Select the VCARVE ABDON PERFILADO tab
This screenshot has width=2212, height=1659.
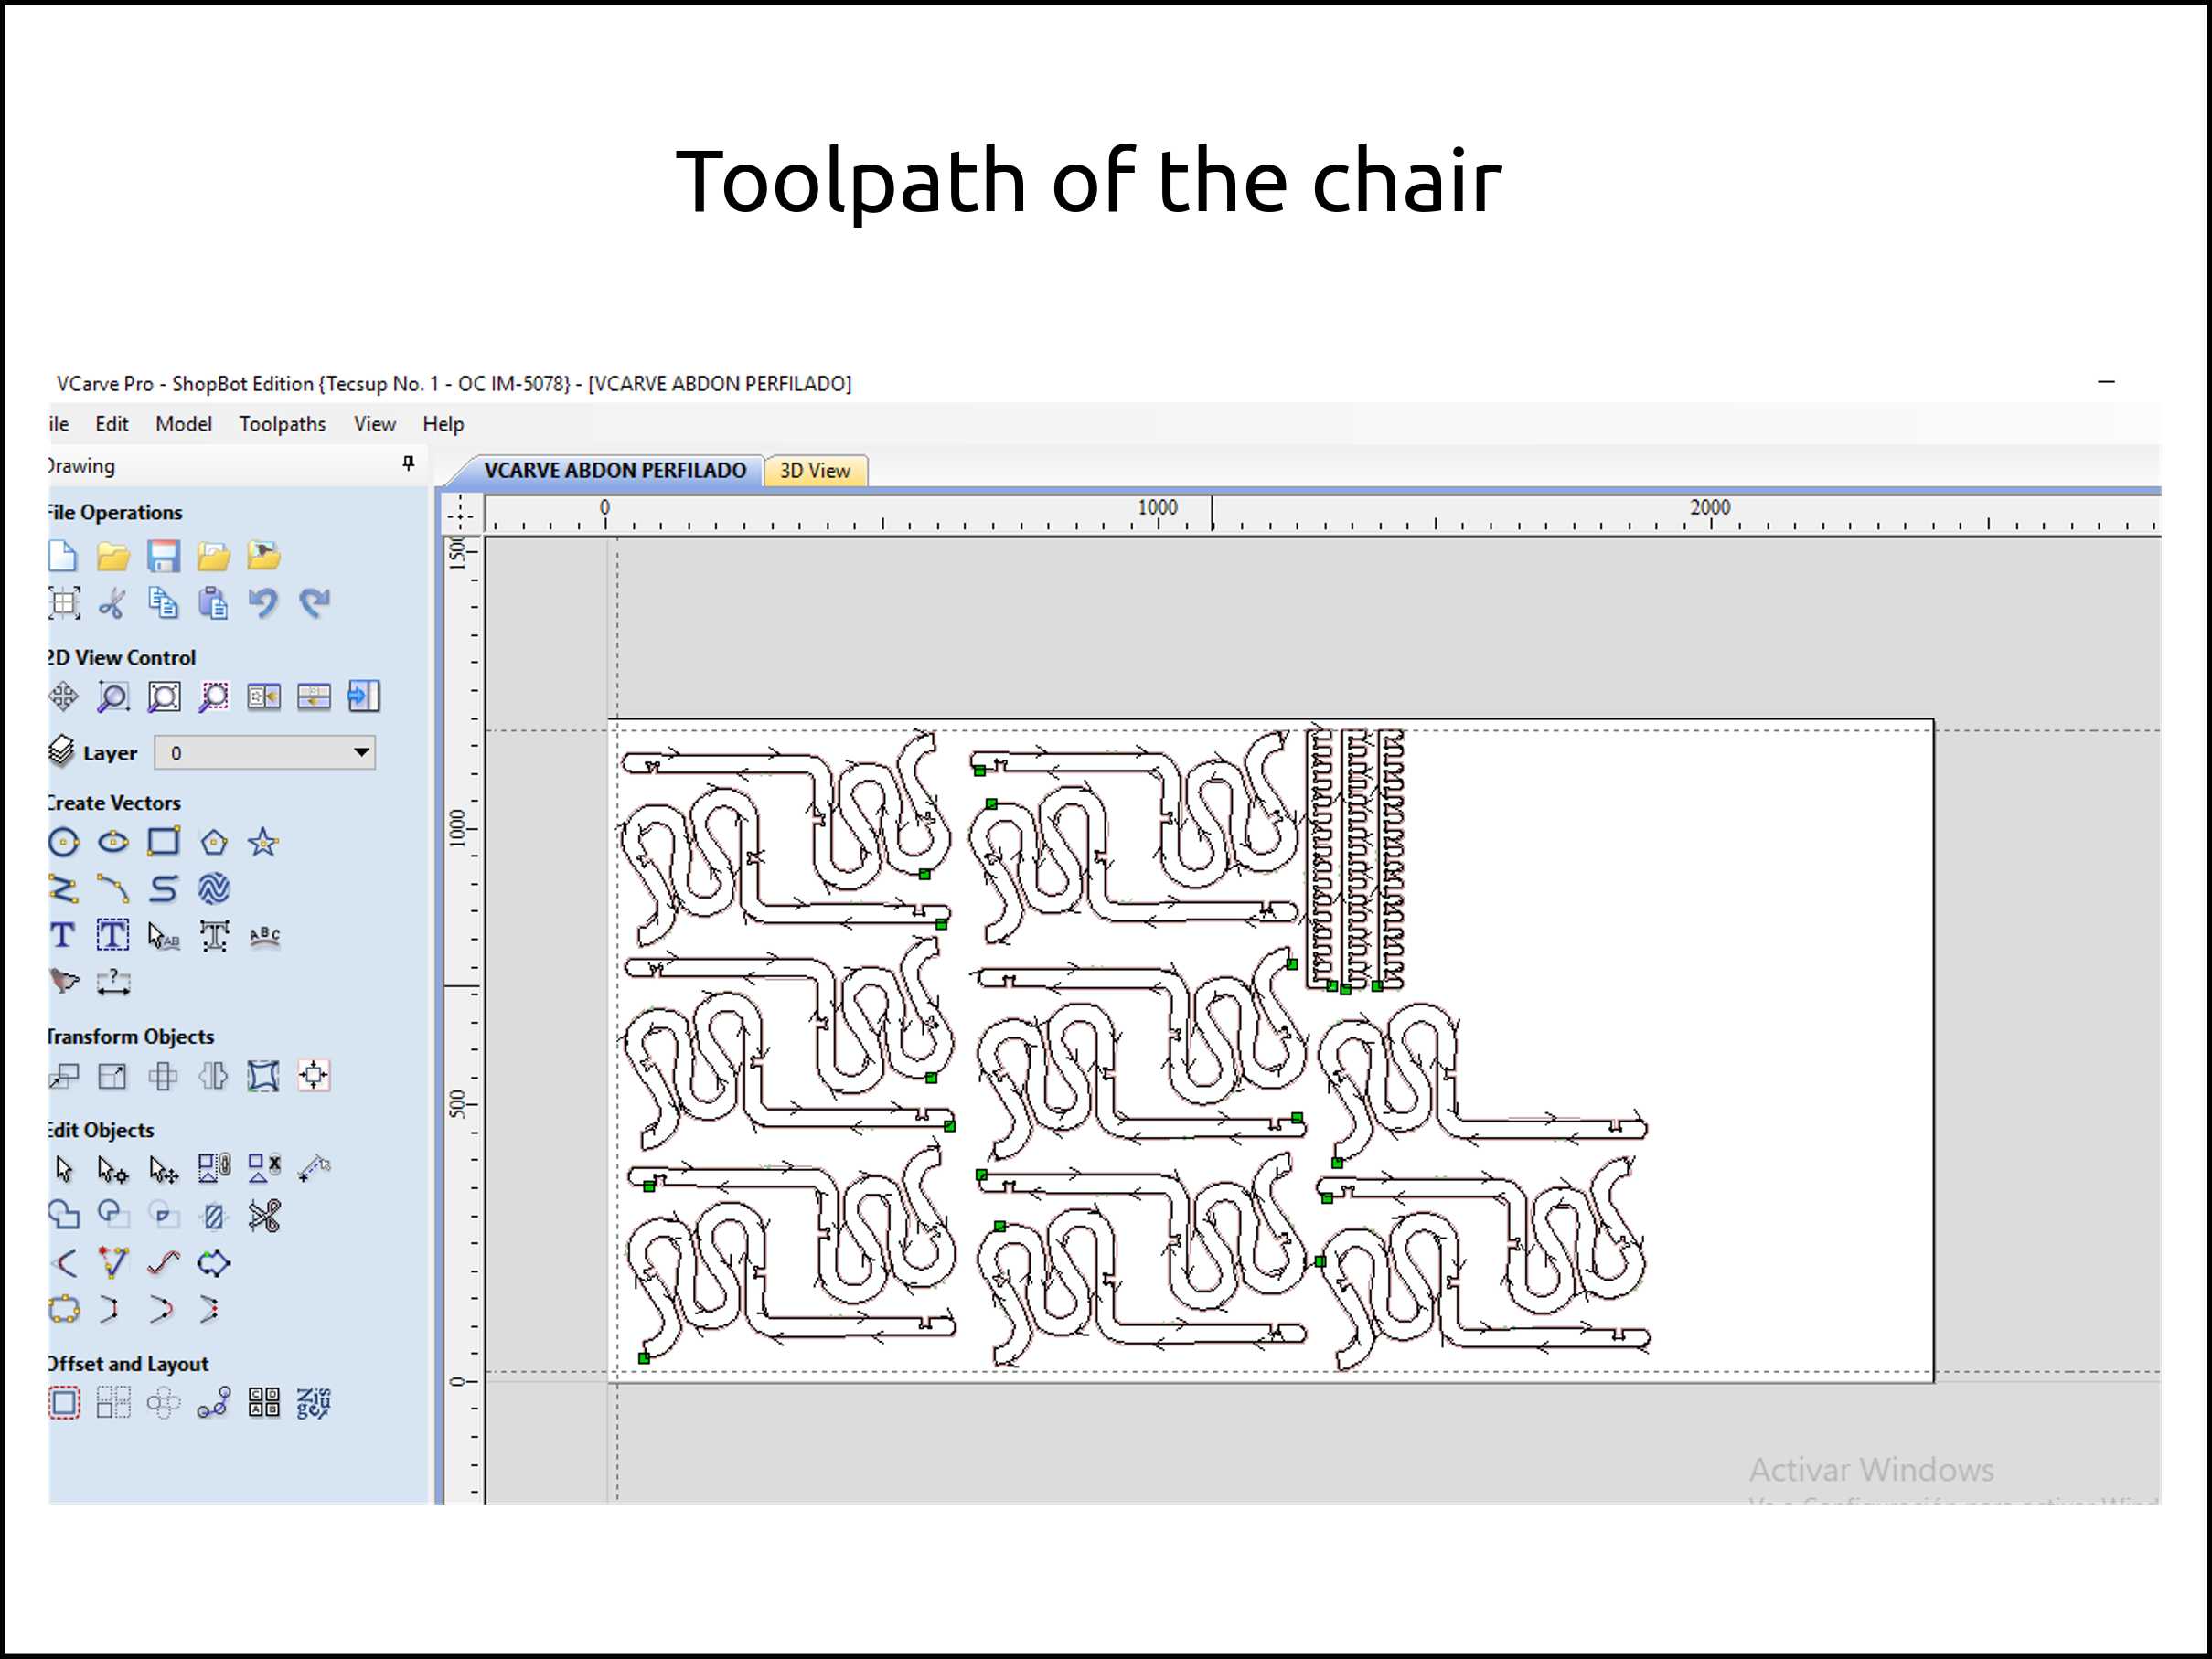[x=614, y=471]
